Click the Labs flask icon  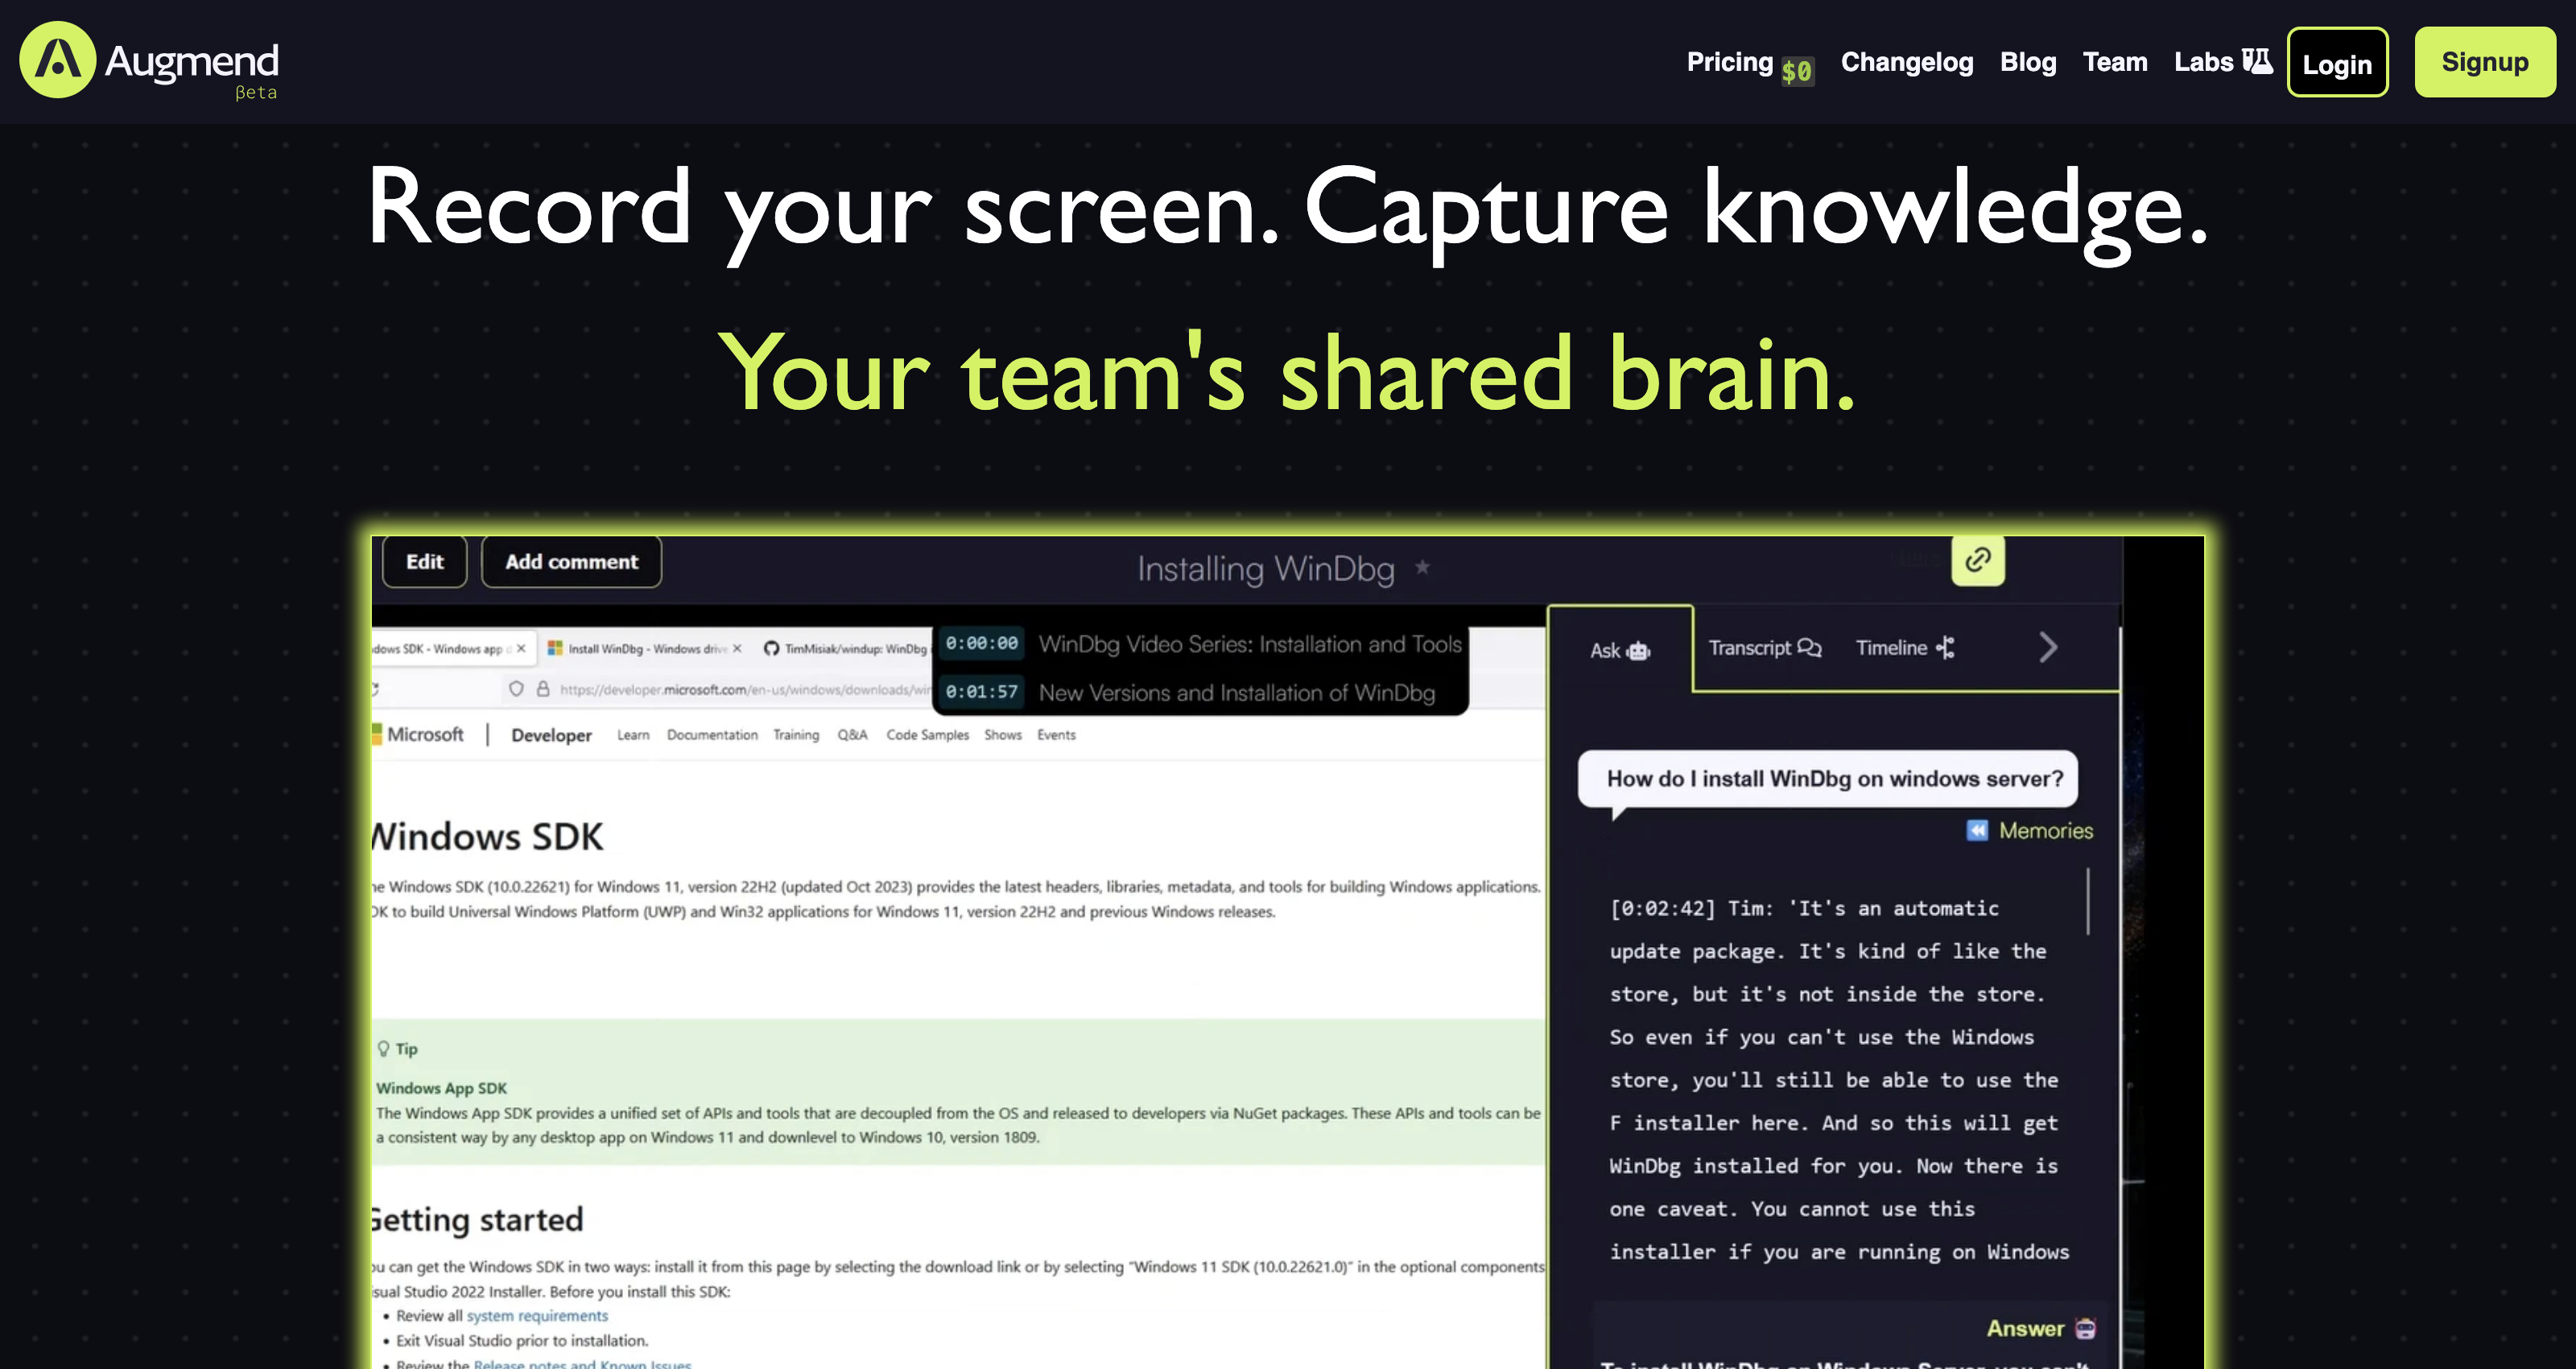pos(2257,61)
